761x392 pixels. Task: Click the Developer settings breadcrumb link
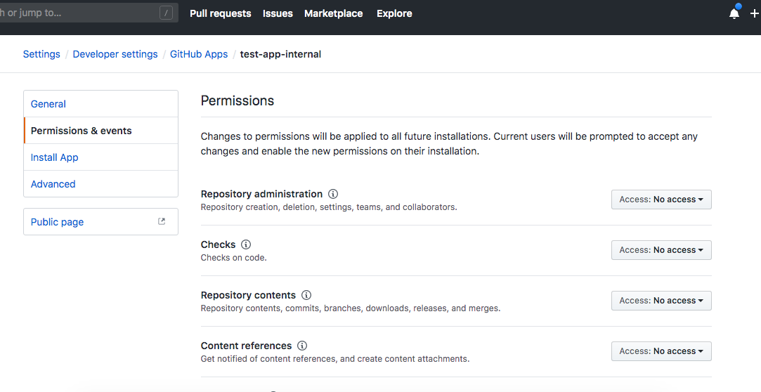pyautogui.click(x=115, y=54)
